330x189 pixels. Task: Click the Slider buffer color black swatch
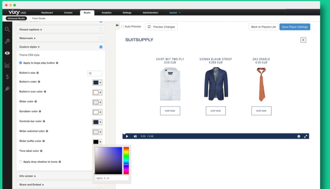coord(96,142)
